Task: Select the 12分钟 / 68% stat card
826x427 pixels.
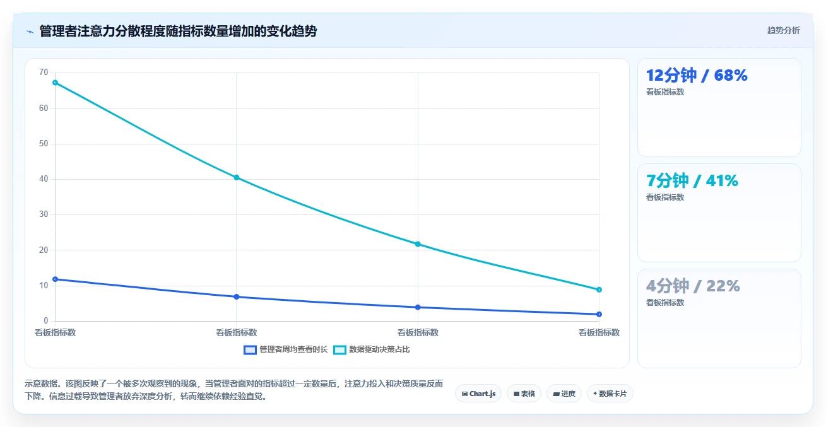Action: pyautogui.click(x=719, y=107)
